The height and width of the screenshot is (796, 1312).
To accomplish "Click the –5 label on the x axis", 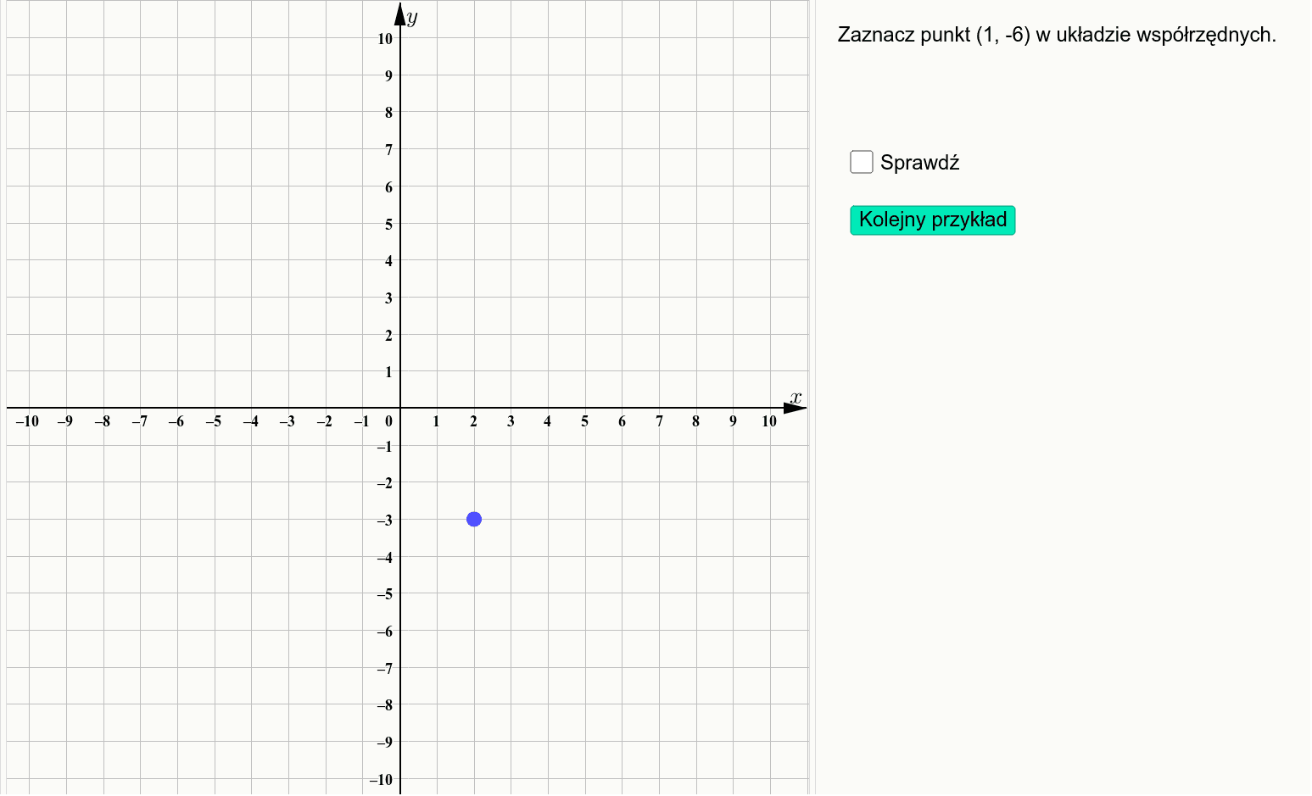I will pos(214,421).
